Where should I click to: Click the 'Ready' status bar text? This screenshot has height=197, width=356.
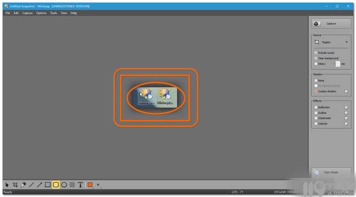click(x=8, y=192)
